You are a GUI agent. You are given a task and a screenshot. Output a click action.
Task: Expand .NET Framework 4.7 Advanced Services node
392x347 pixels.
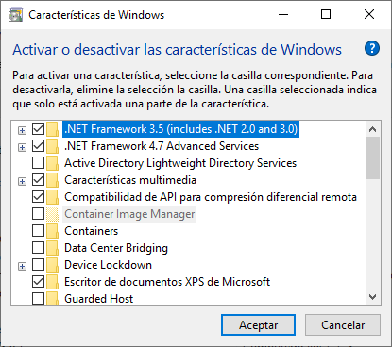[x=22, y=147]
